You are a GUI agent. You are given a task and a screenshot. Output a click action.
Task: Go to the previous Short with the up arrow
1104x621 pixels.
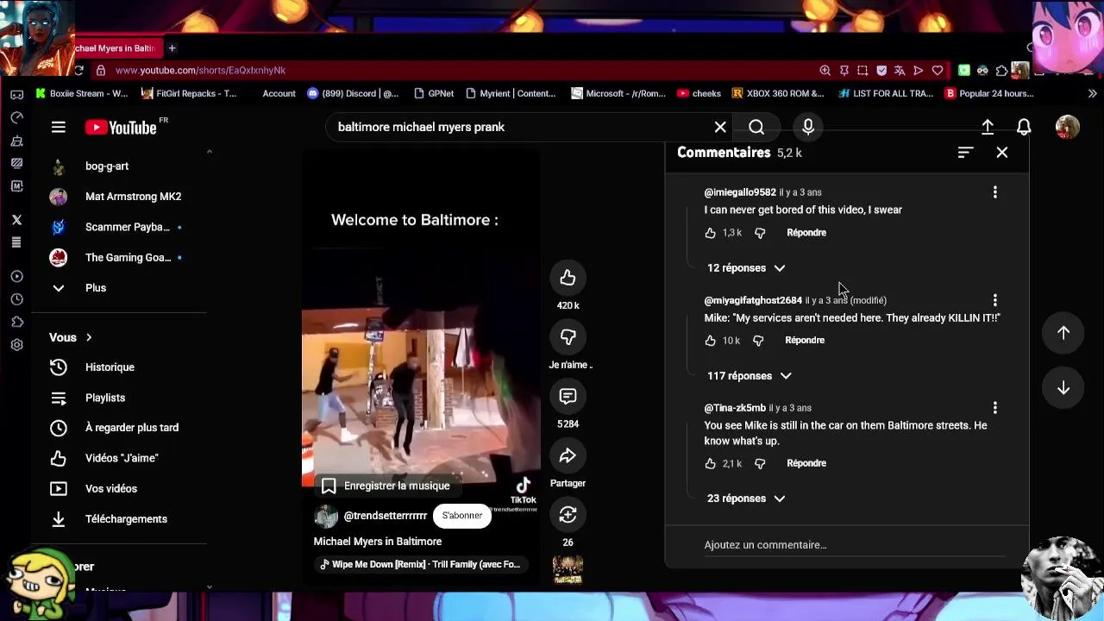tap(1063, 333)
